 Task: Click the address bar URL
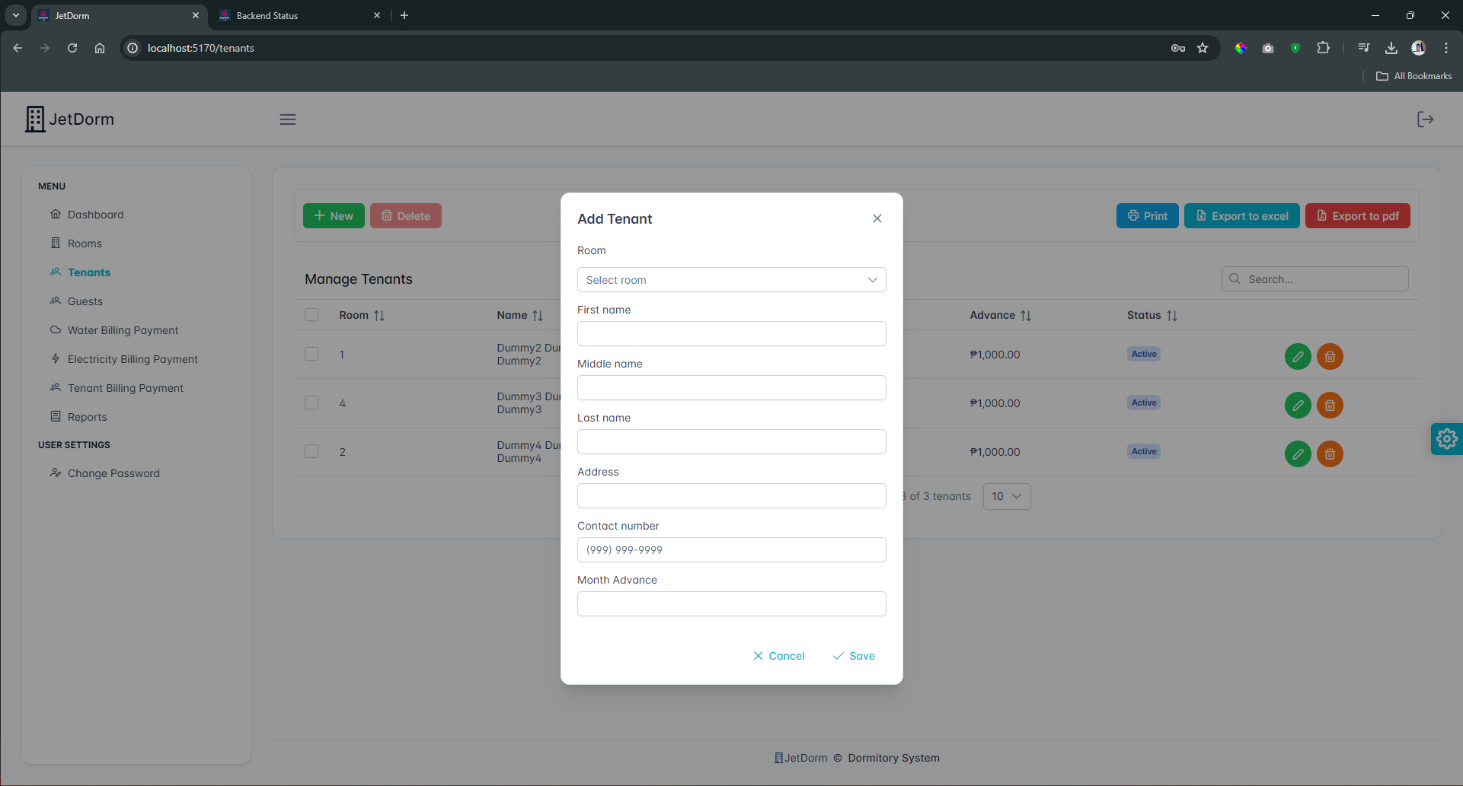click(201, 48)
